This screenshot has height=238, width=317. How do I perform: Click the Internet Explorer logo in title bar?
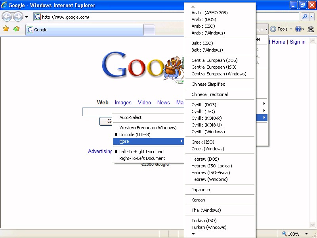click(4, 5)
